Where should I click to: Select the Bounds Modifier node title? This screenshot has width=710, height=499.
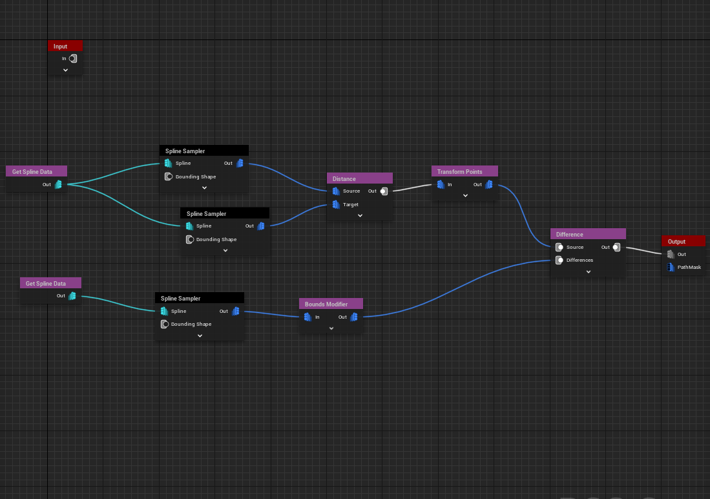coord(331,304)
